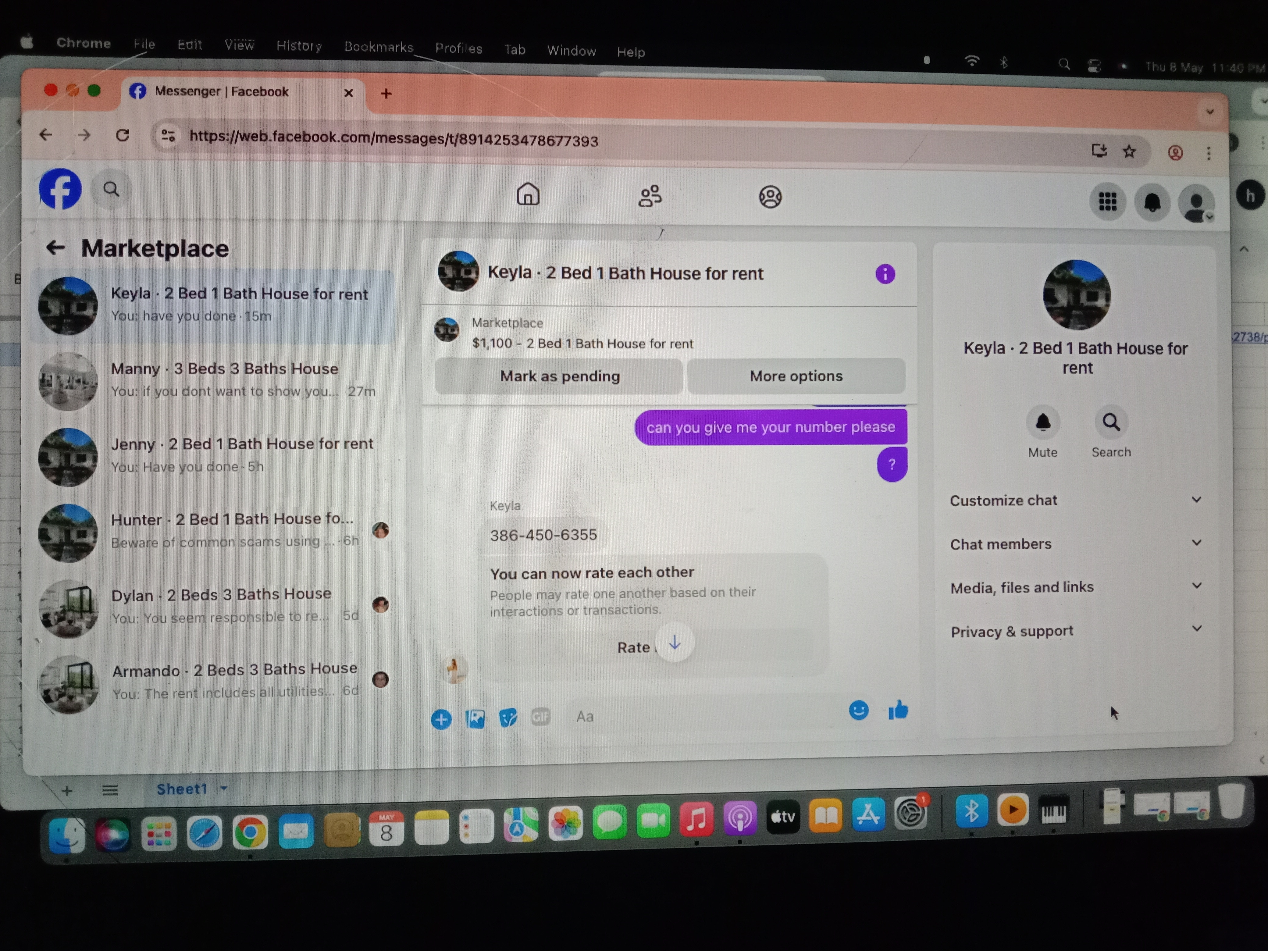1268x951 pixels.
Task: Open conversation info purple icon
Action: (x=885, y=274)
